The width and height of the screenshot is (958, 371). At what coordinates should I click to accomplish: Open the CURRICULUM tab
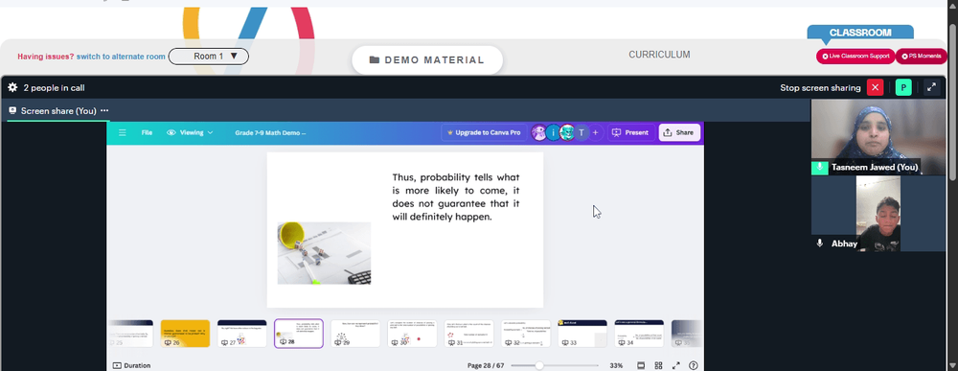pos(659,55)
